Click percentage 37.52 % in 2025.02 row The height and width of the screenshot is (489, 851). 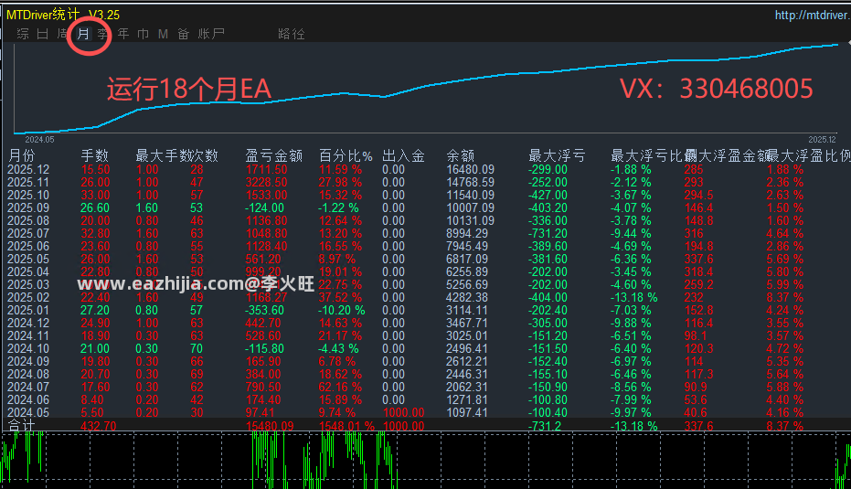340,297
